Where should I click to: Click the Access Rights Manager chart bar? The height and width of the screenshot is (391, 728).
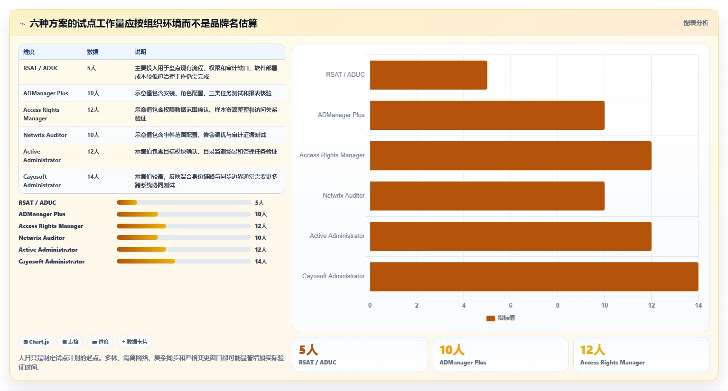pyautogui.click(x=511, y=155)
